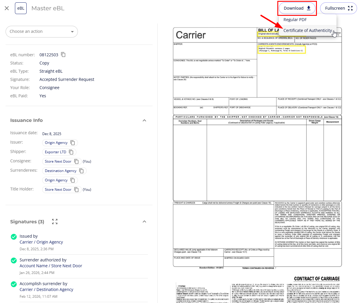Click the Signatures (3) heading
This screenshot has height=303, width=362.
27,222
